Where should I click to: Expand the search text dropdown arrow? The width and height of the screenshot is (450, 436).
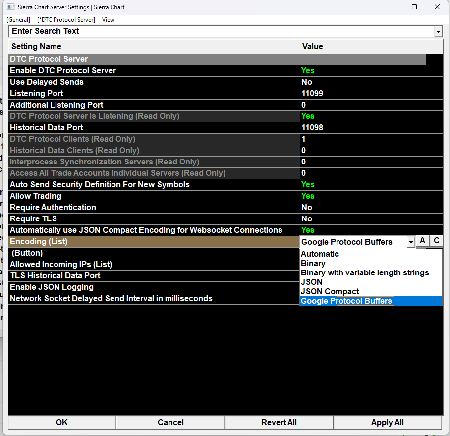(438, 31)
